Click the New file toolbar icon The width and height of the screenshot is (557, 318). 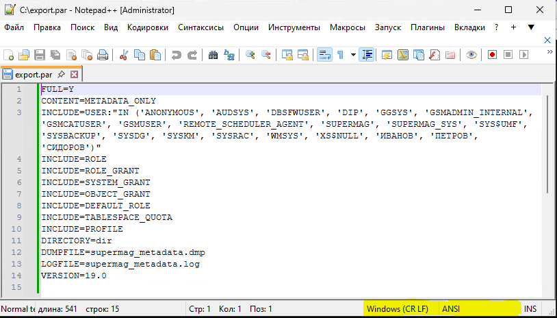pos(9,55)
